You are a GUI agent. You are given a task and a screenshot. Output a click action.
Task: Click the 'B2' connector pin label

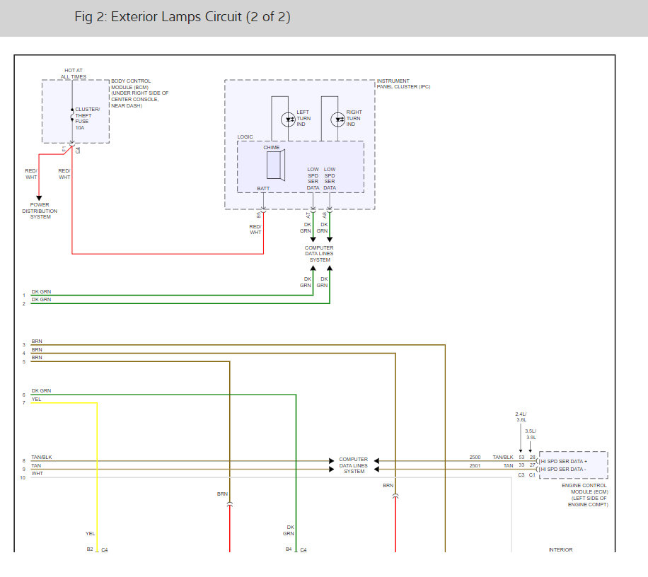[90, 549]
